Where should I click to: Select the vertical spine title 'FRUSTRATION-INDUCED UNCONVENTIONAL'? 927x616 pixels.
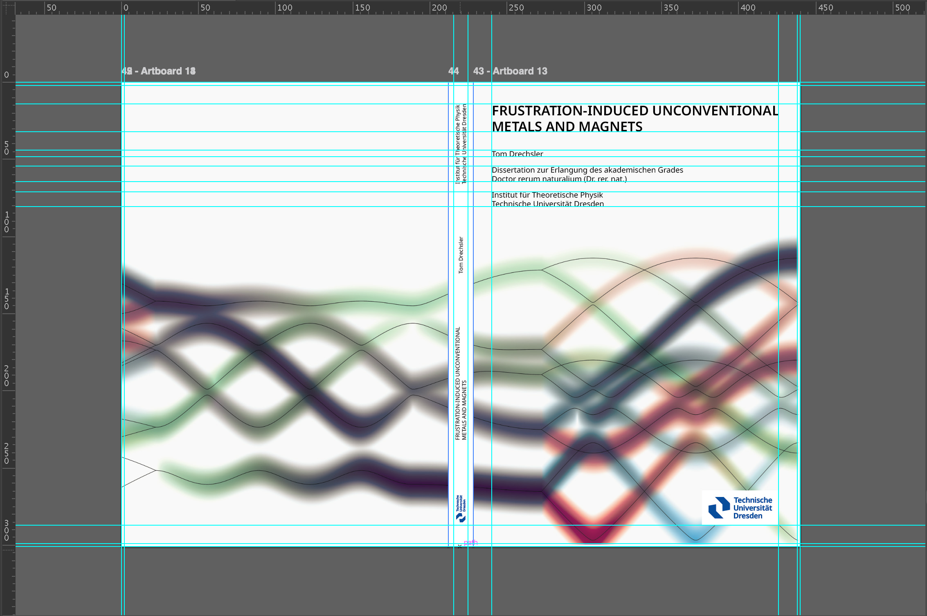pos(458,383)
